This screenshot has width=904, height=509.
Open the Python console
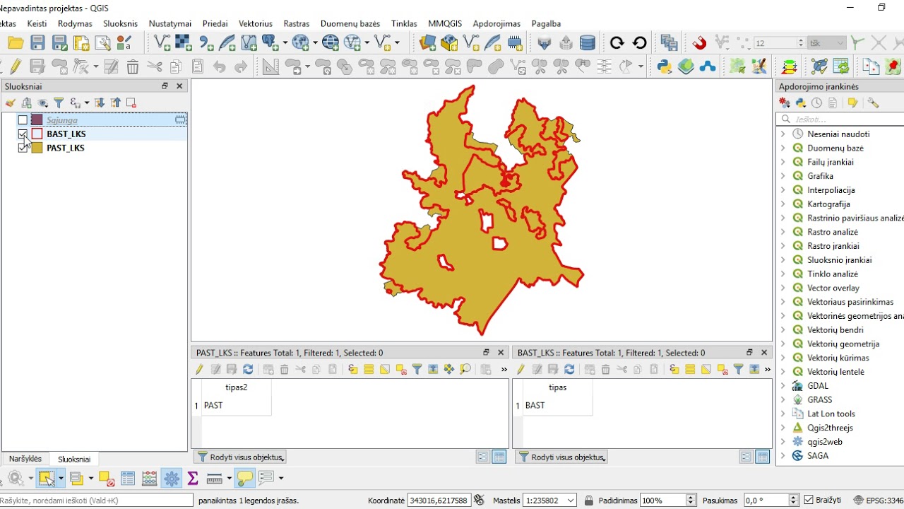[x=664, y=66]
